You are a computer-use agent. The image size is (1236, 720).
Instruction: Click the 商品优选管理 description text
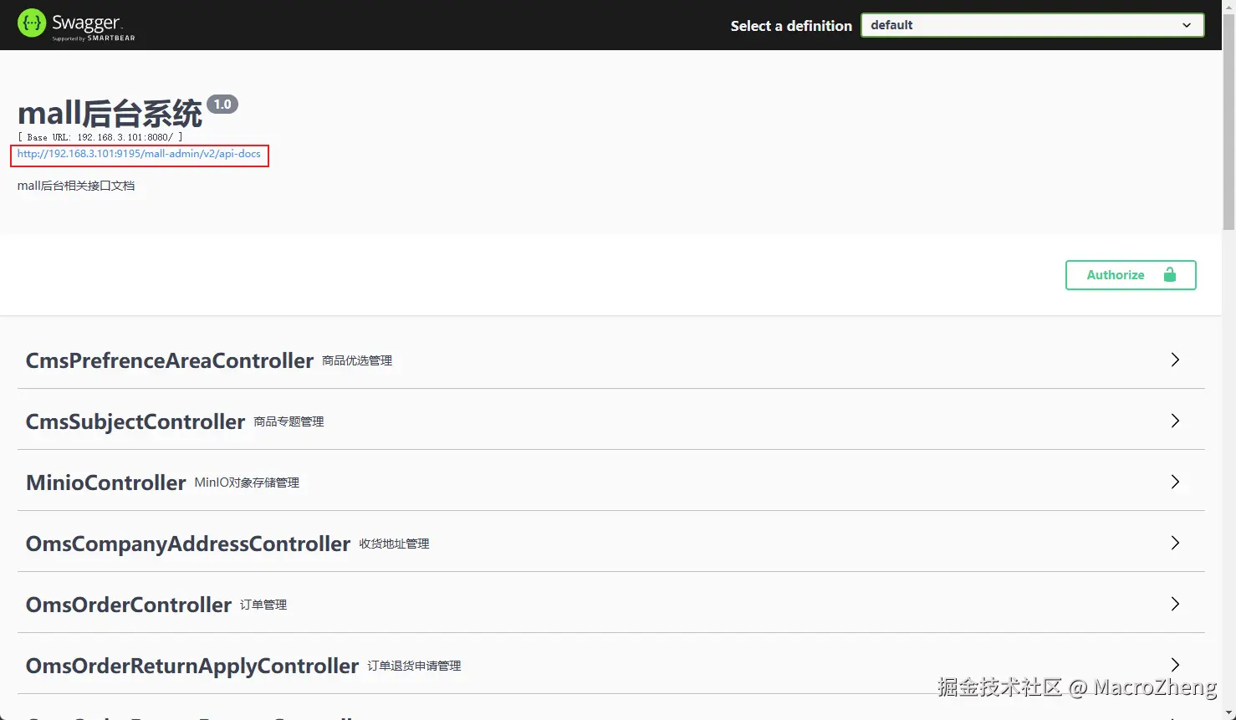coord(357,360)
